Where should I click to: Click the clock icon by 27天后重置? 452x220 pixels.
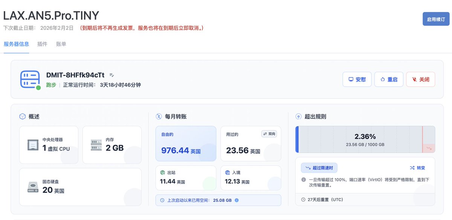[303, 200]
